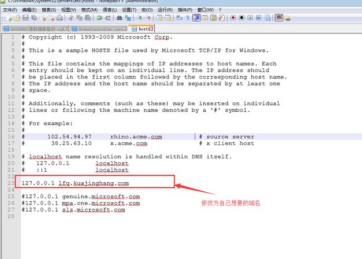This screenshot has width=362, height=259.
Task: Click the Zoom Out toolbar icon
Action: [x=148, y=18]
